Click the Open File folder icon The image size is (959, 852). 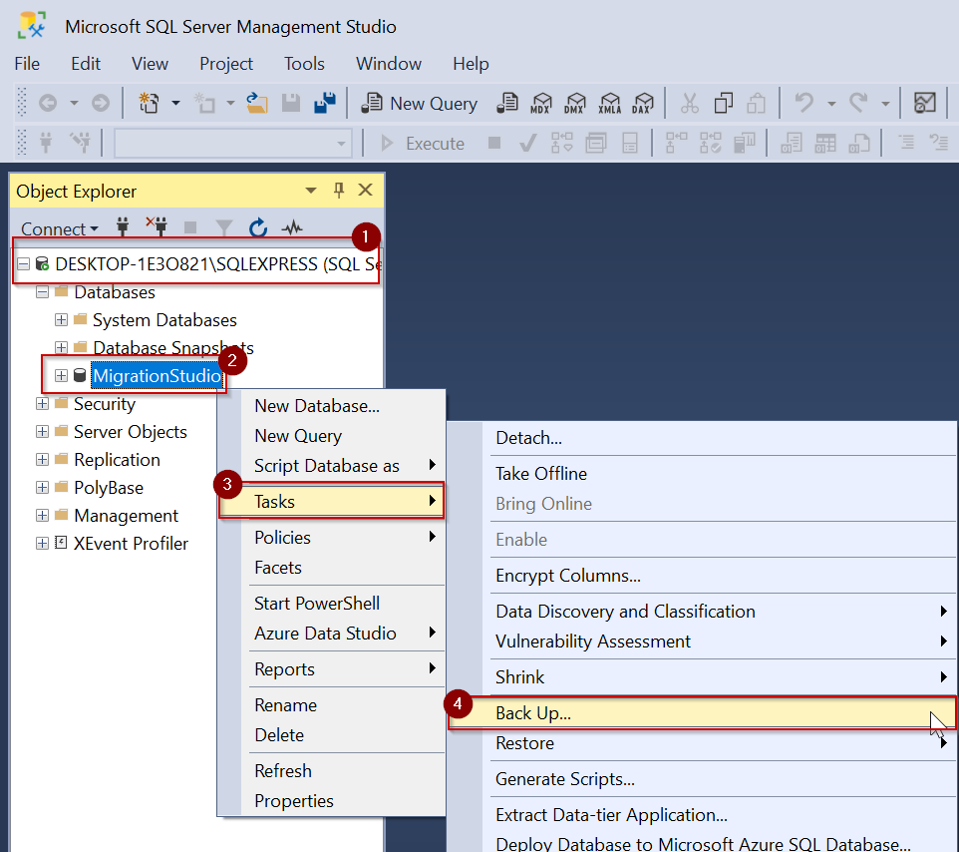click(x=257, y=103)
